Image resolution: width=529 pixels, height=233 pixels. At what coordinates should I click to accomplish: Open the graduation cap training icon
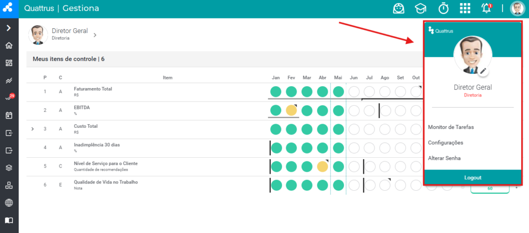click(x=421, y=9)
